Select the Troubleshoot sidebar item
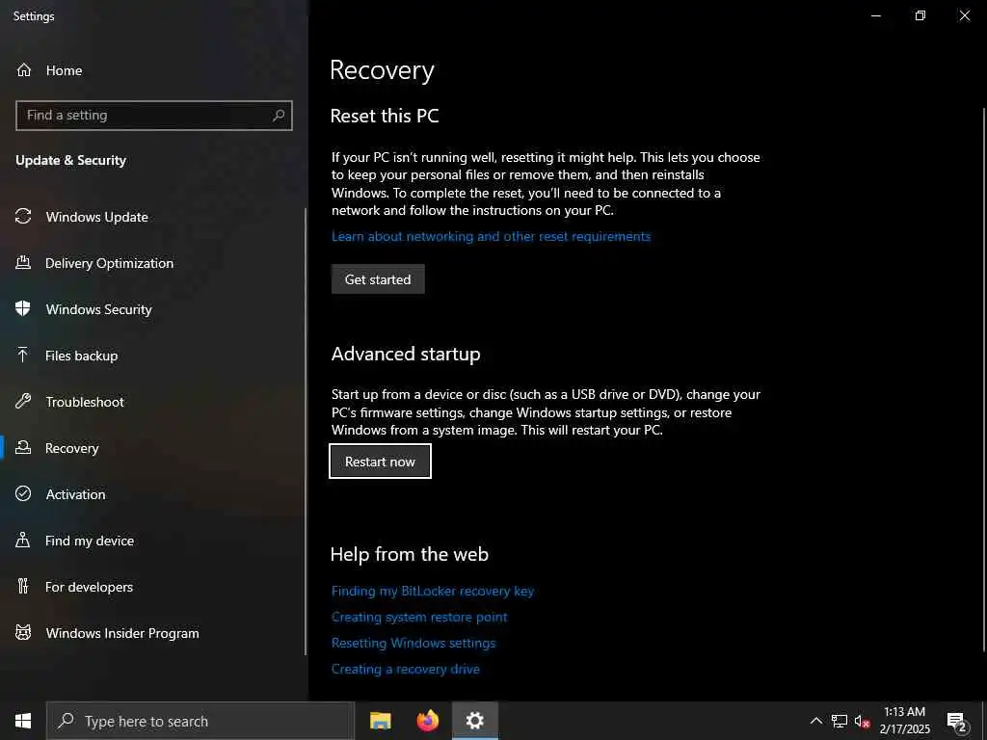This screenshot has height=740, width=987. [x=85, y=402]
